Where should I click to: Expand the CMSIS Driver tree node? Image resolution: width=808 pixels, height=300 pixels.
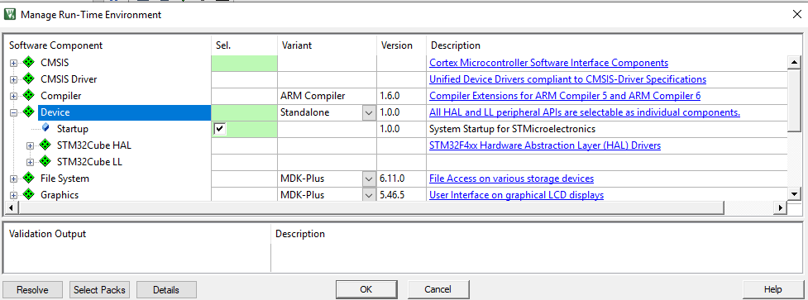click(x=13, y=80)
